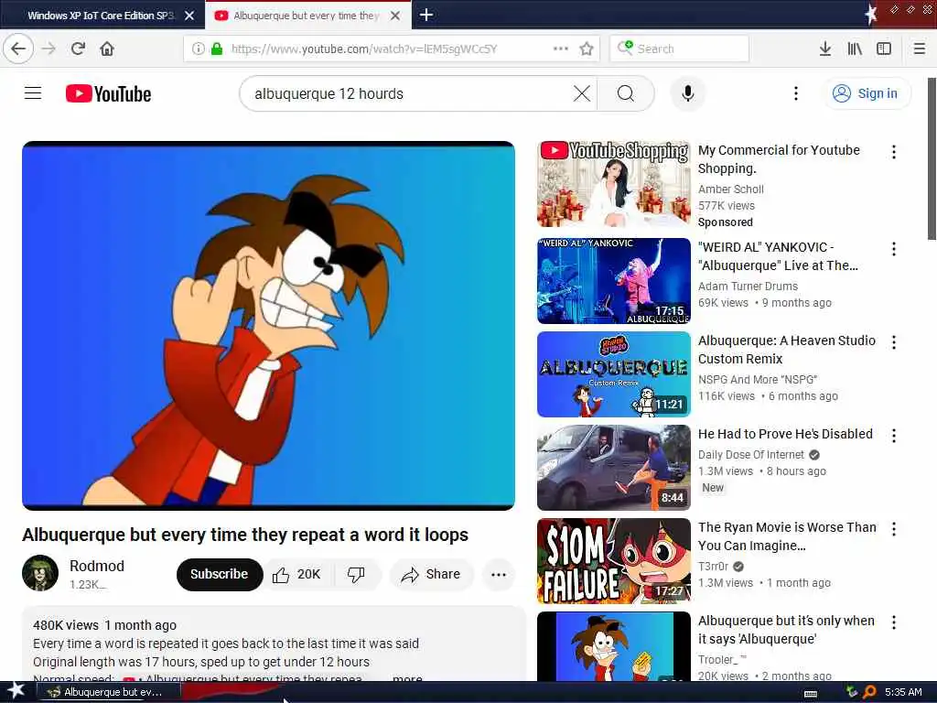Click the main video player
Screen dimensions: 937x703
coord(268,325)
